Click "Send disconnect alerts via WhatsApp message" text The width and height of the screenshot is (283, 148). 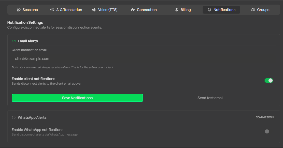(x=45, y=134)
